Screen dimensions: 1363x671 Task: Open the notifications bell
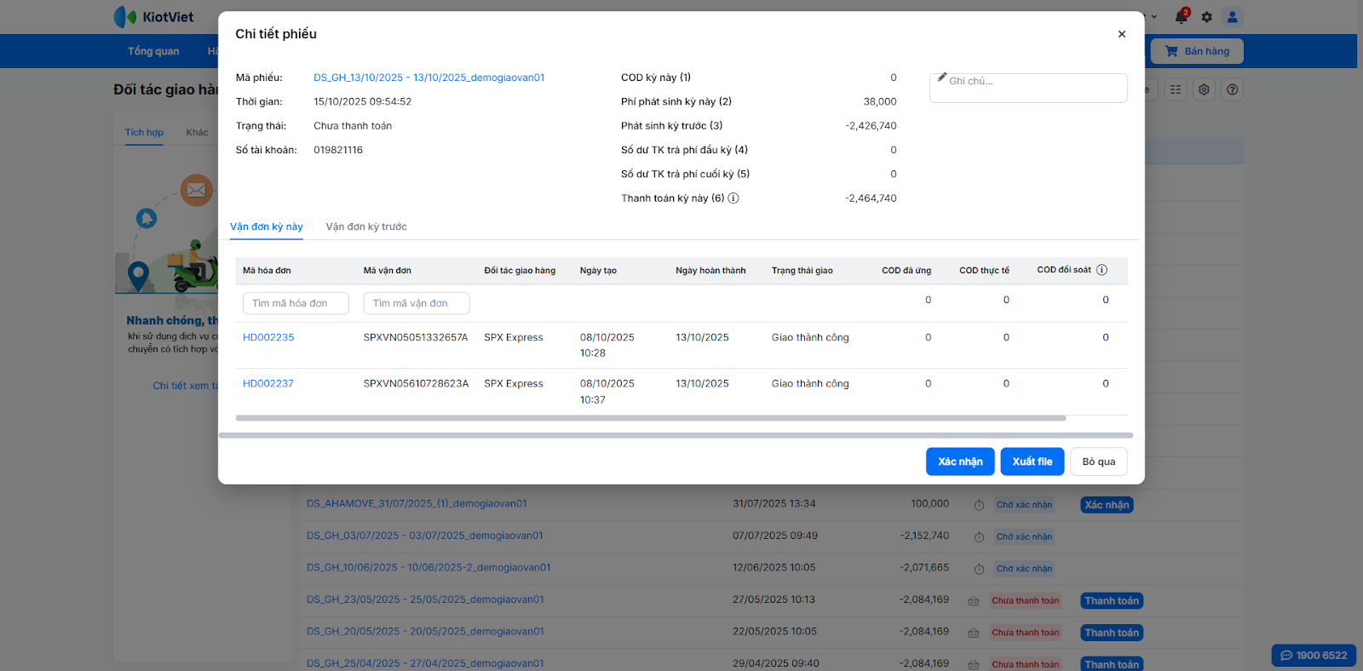coord(1181,17)
